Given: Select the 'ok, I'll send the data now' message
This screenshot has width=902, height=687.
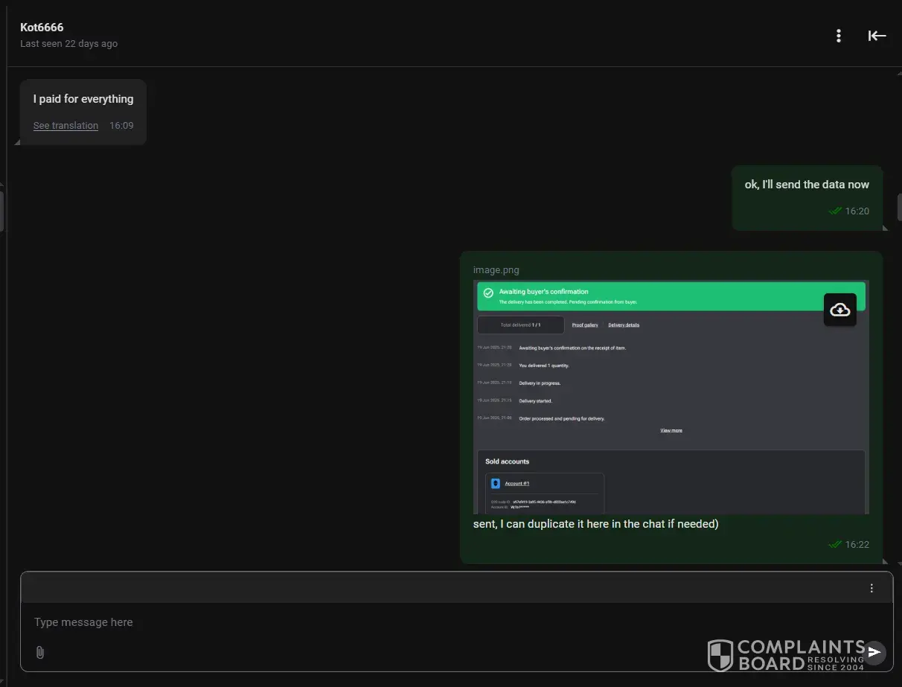Looking at the screenshot, I should (807, 185).
